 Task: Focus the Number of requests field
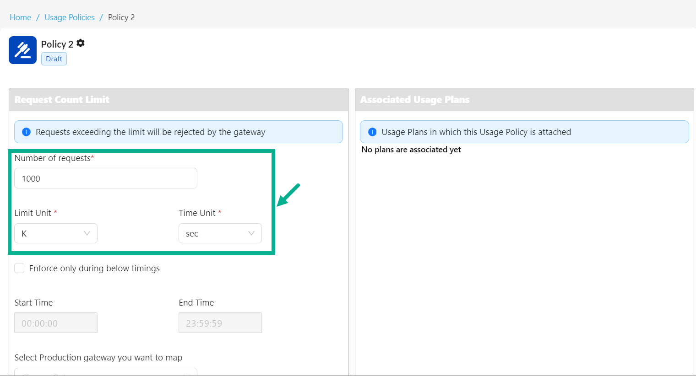[106, 178]
